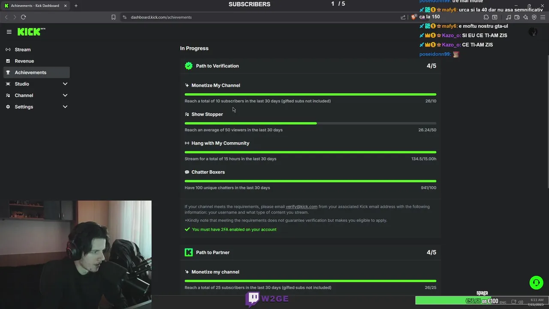Click the Studio icon in the sidebar
This screenshot has width=549, height=309.
pos(8,84)
